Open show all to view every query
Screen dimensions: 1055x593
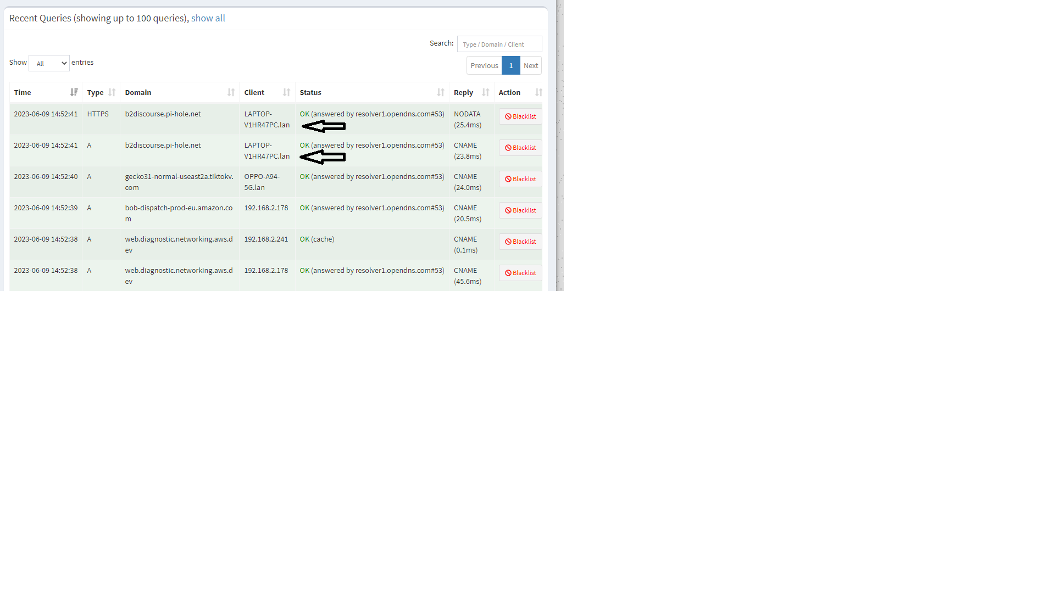tap(208, 18)
